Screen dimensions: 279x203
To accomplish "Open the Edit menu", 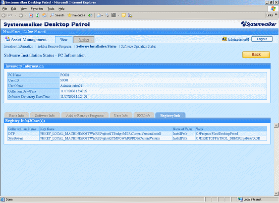I will tap(13, 9).
